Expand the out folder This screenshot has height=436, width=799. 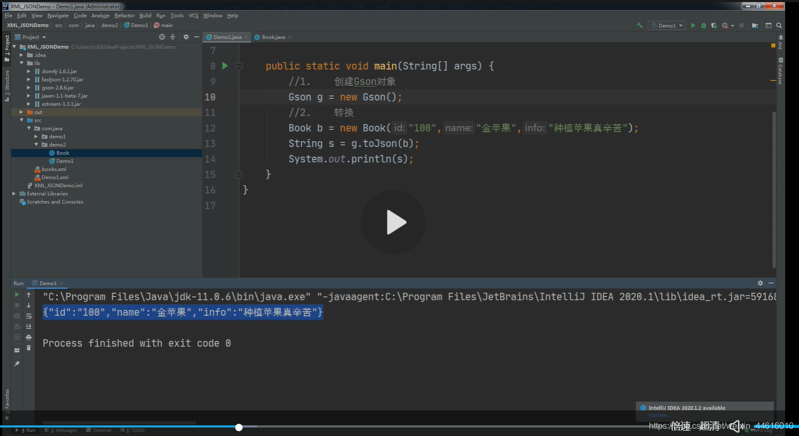(21, 112)
